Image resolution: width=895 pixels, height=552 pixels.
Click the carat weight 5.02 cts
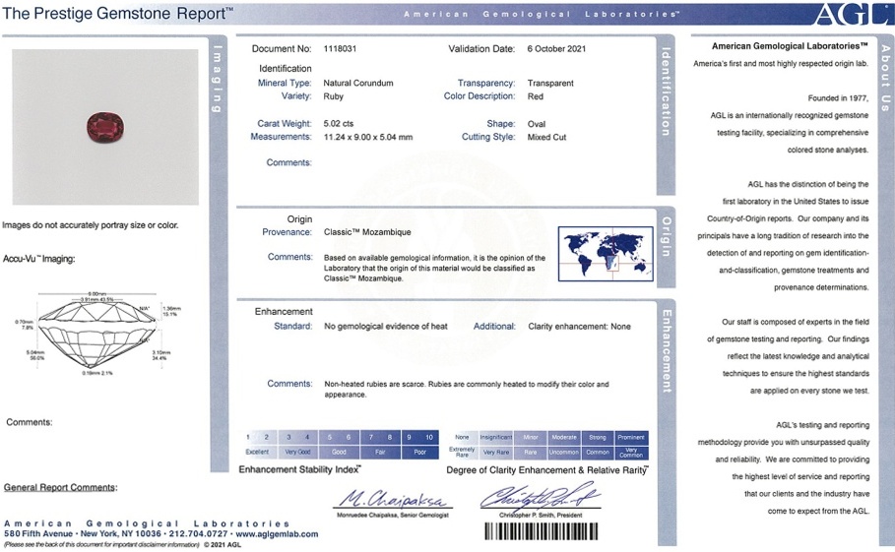pyautogui.click(x=339, y=124)
